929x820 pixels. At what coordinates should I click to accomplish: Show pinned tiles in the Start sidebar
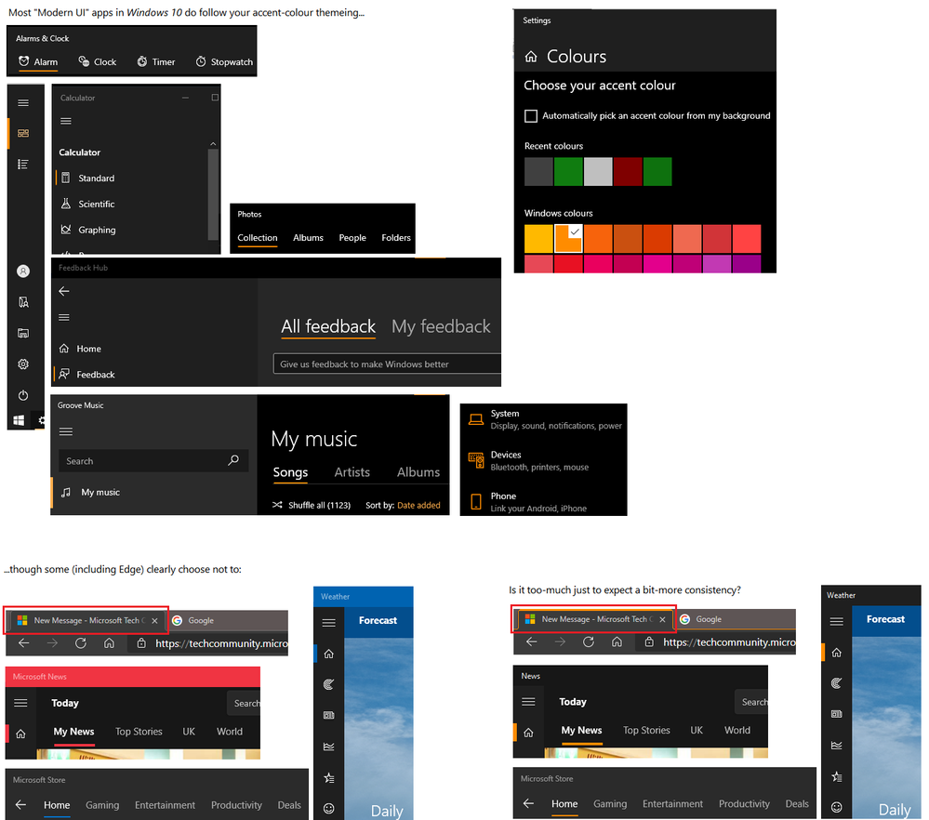(x=23, y=133)
